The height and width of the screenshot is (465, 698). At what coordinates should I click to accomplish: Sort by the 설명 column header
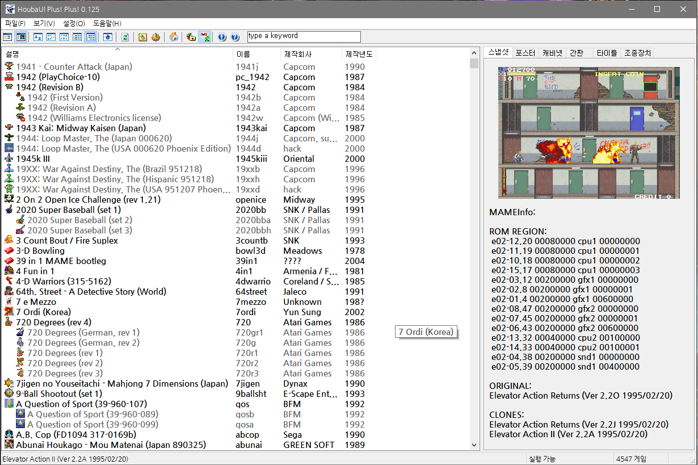[x=117, y=54]
